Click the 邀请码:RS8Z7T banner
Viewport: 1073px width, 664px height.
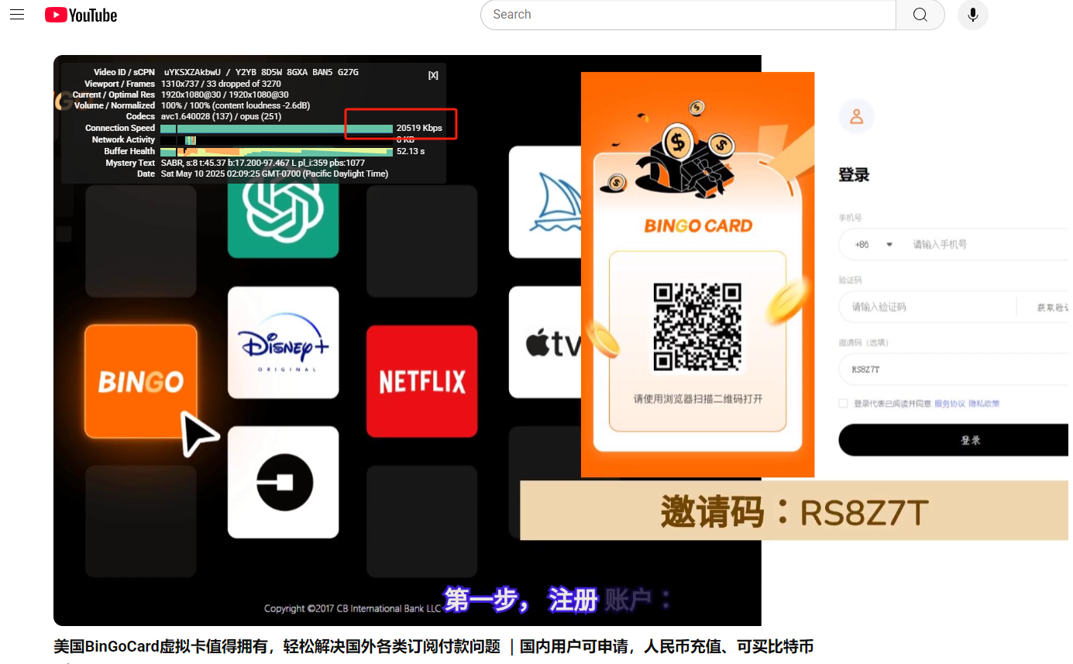click(795, 511)
